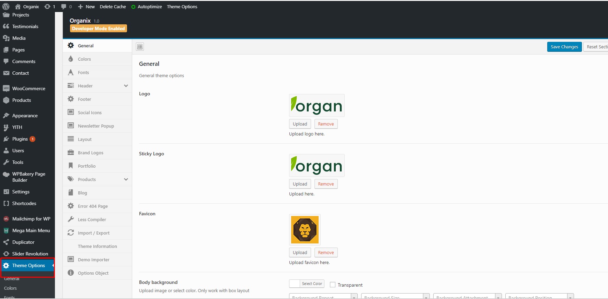
Task: Click the Mega Main Menu icon
Action: pos(6,230)
